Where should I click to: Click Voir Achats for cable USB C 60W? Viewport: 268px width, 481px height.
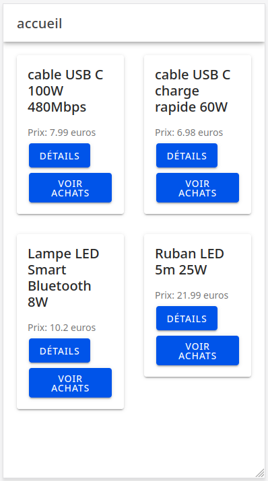[x=197, y=188]
